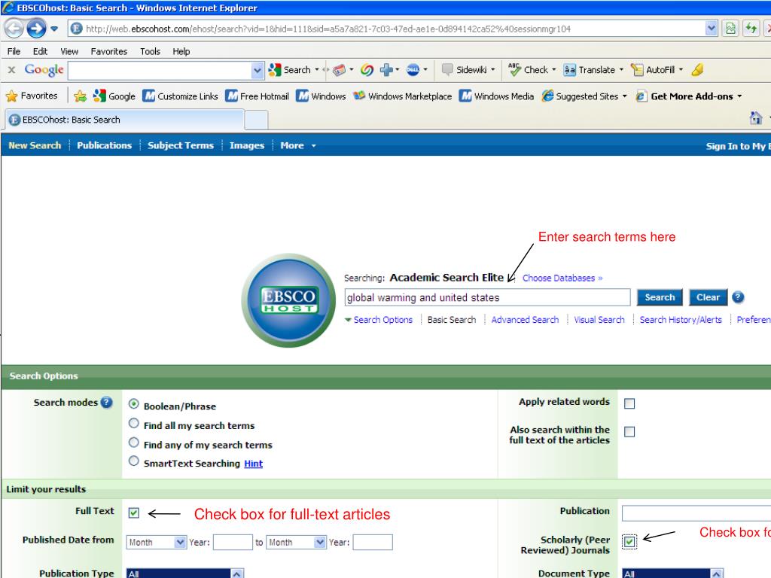Open the Search History/Alerts link
771x578 pixels.
click(681, 320)
